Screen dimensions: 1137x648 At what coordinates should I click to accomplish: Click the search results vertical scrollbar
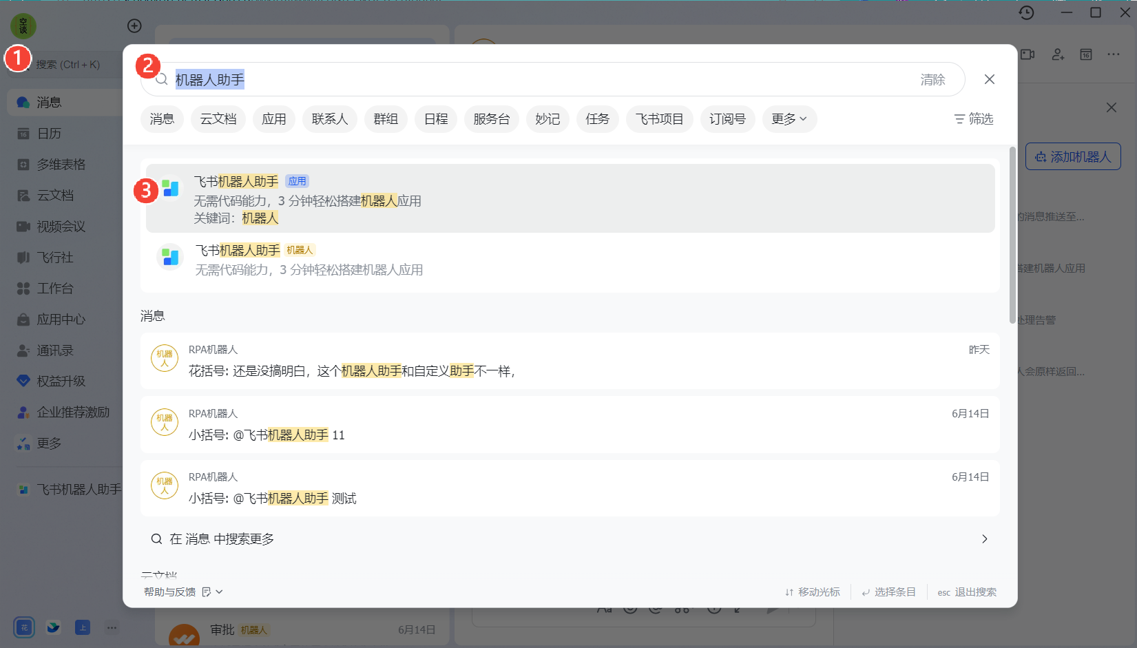(x=1012, y=234)
